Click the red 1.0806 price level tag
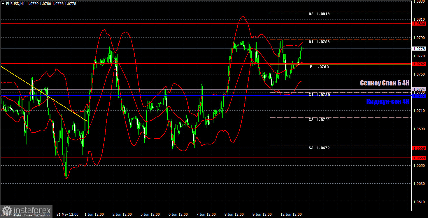Viewport: 428px width, 218px height. pyautogui.click(x=419, y=23)
